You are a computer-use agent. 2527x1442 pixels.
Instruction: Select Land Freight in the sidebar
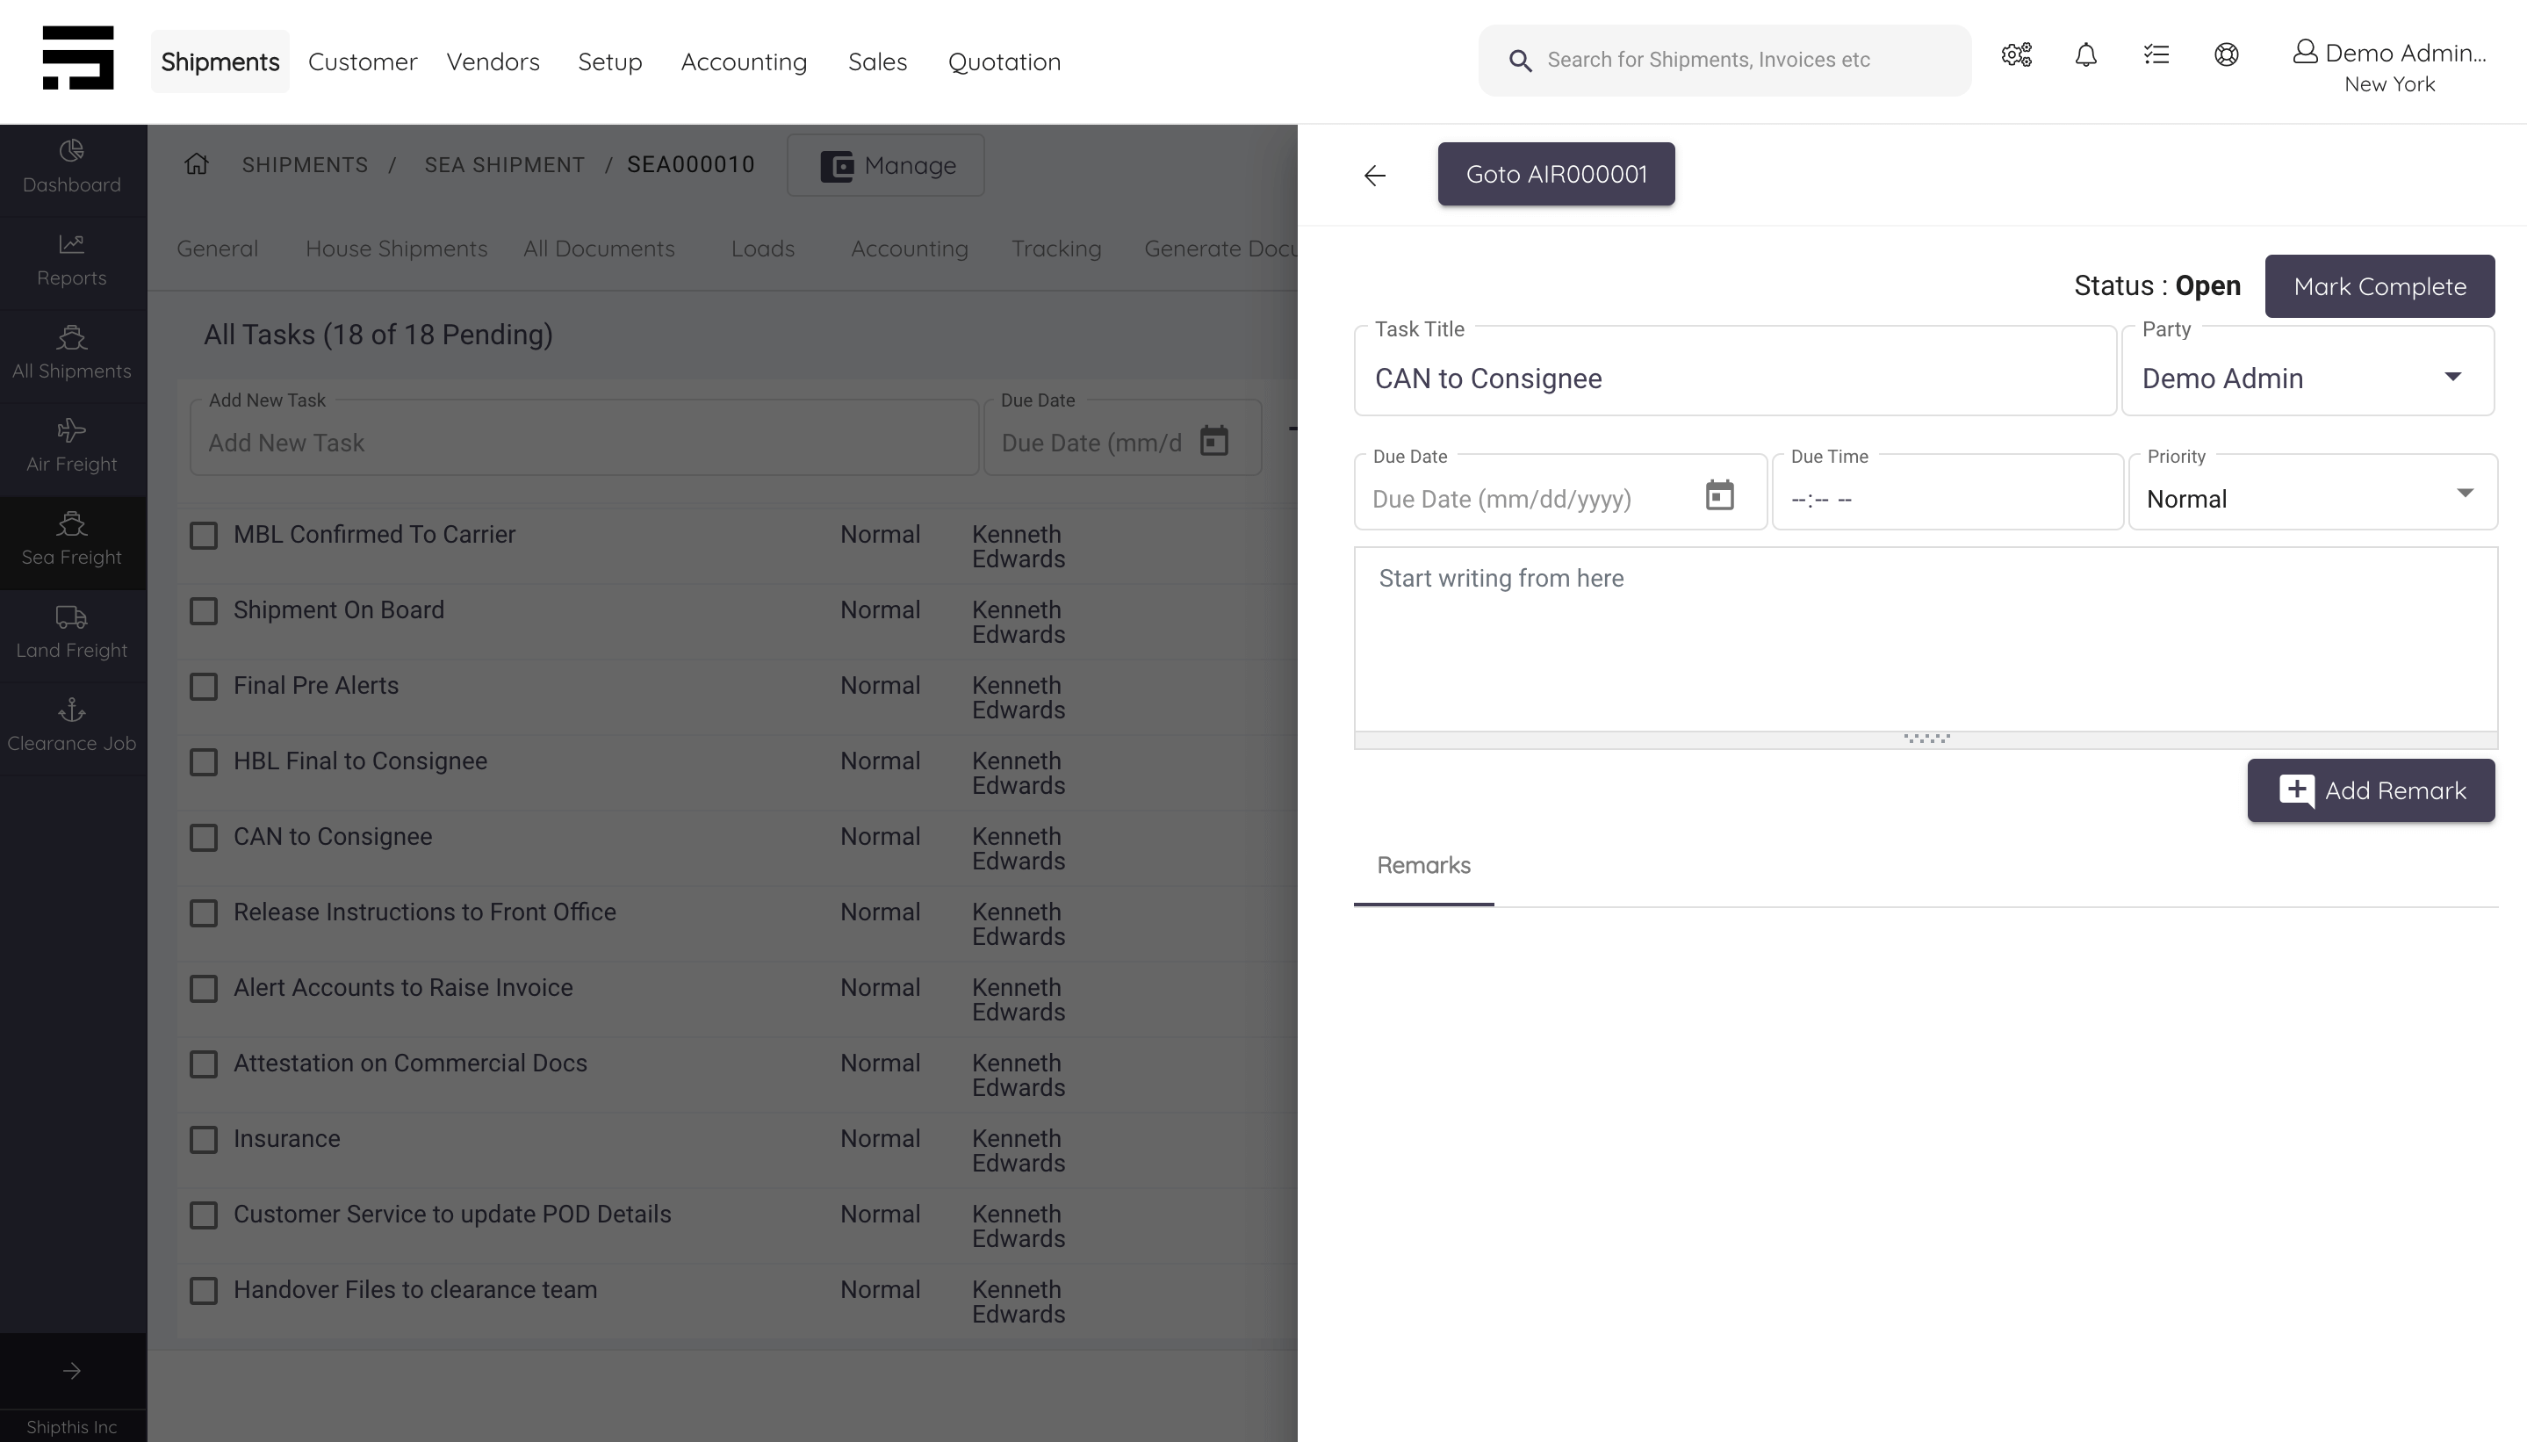70,633
